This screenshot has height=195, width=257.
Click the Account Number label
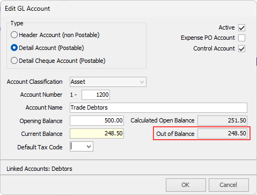41,95
